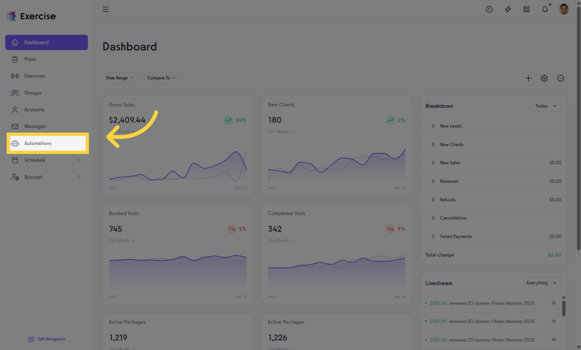Open dashboard settings gear icon
The width and height of the screenshot is (581, 350).
coord(544,78)
